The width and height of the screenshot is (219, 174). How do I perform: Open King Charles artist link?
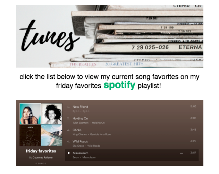pyautogui.click(x=79, y=134)
